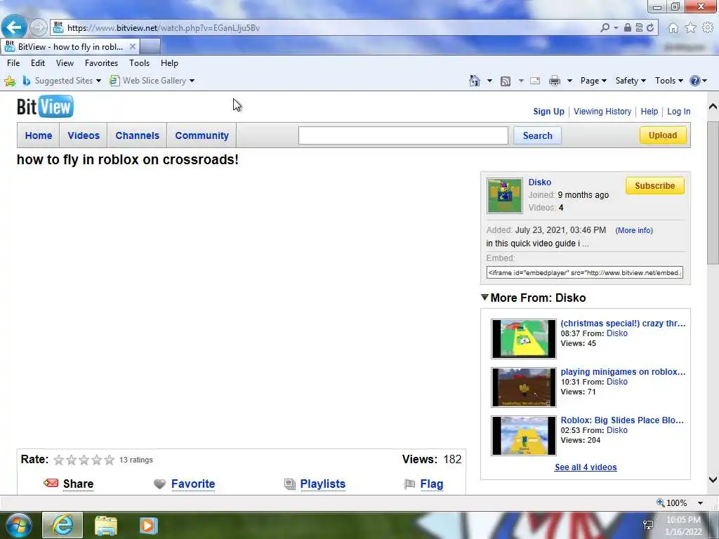Expand the Safety menu dropdown

coord(631,81)
